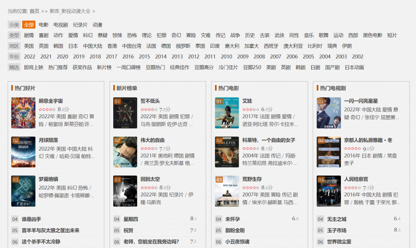Click the 月球陨落 poster thumbnail
This screenshot has width=416, height=248.
pyautogui.click(x=23, y=152)
